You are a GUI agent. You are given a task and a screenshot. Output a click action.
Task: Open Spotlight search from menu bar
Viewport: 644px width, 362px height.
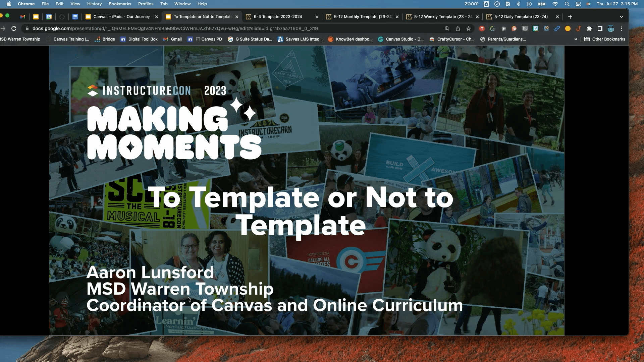[567, 4]
